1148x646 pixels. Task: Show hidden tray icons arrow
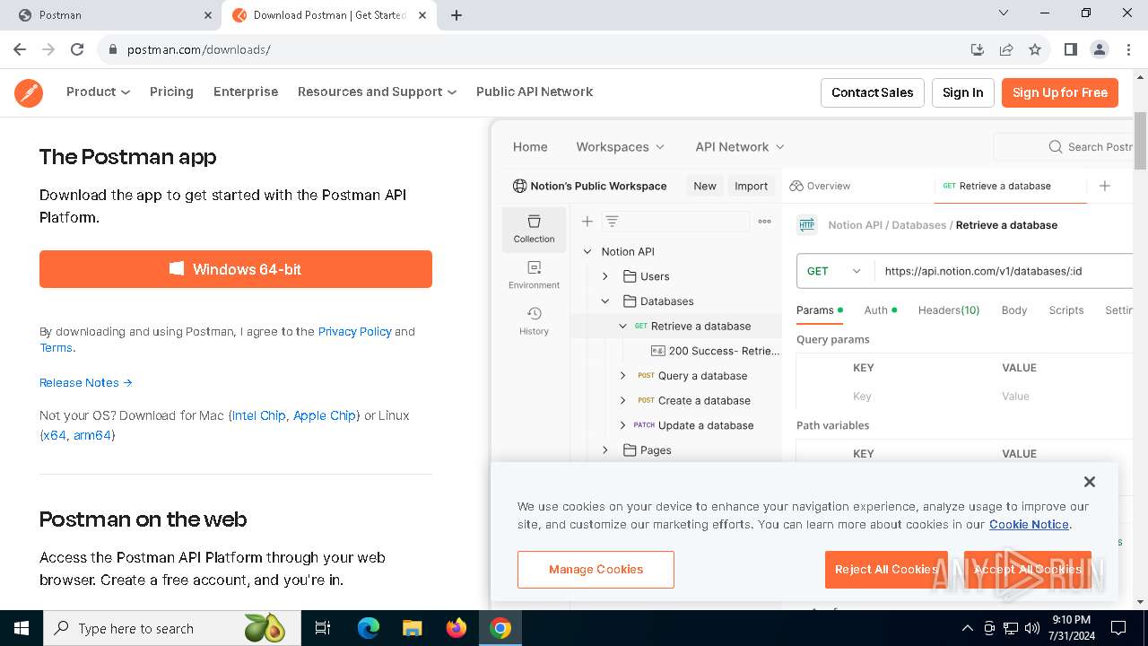pos(967,628)
